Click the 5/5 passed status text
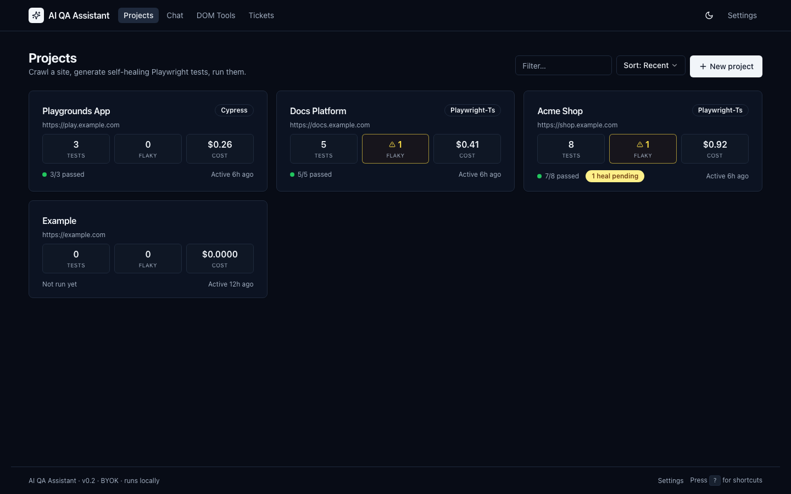The image size is (791, 494). [x=315, y=175]
